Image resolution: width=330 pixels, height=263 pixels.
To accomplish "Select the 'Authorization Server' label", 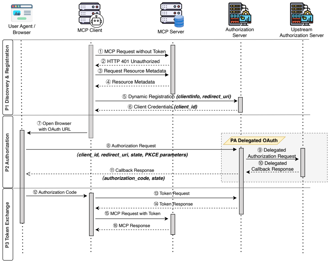I will (x=240, y=32).
